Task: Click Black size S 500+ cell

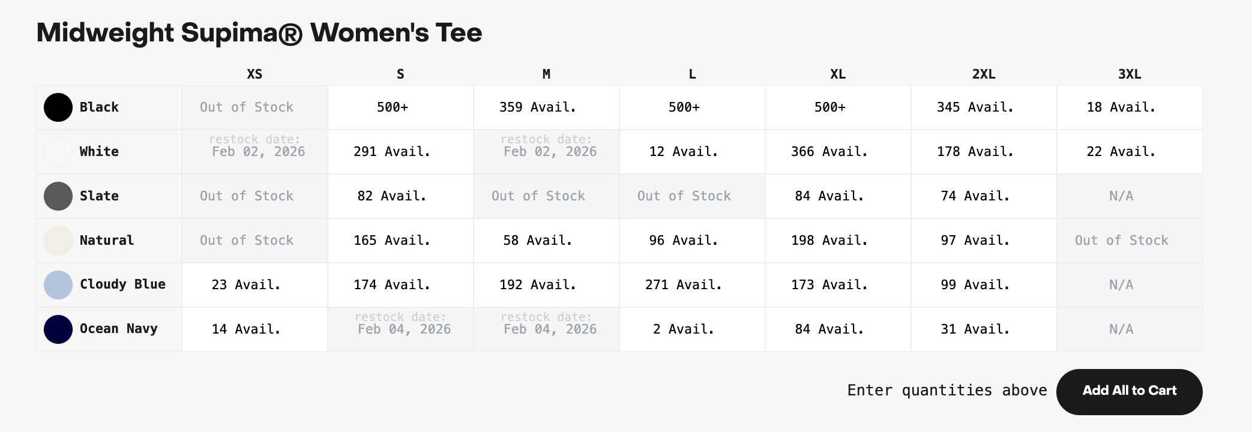Action: 400,107
